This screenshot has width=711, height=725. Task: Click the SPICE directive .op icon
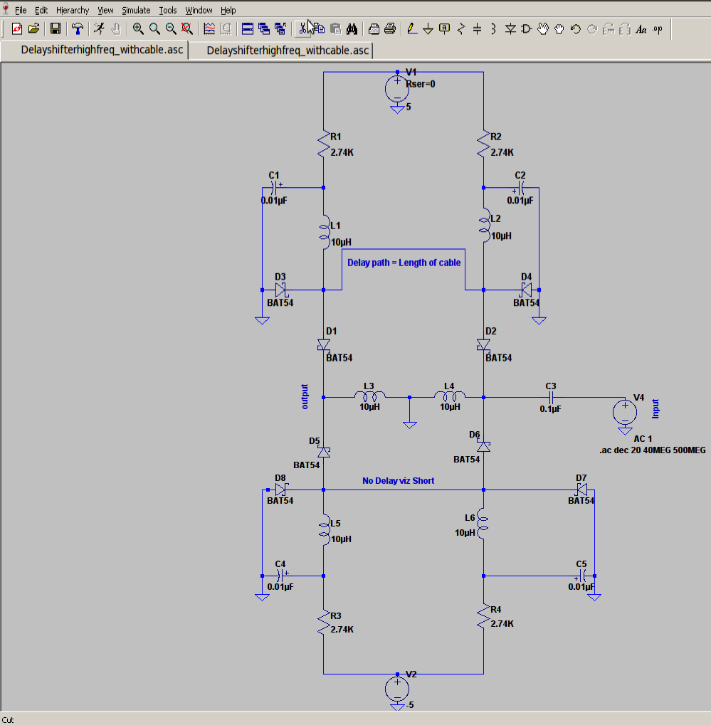pos(657,29)
